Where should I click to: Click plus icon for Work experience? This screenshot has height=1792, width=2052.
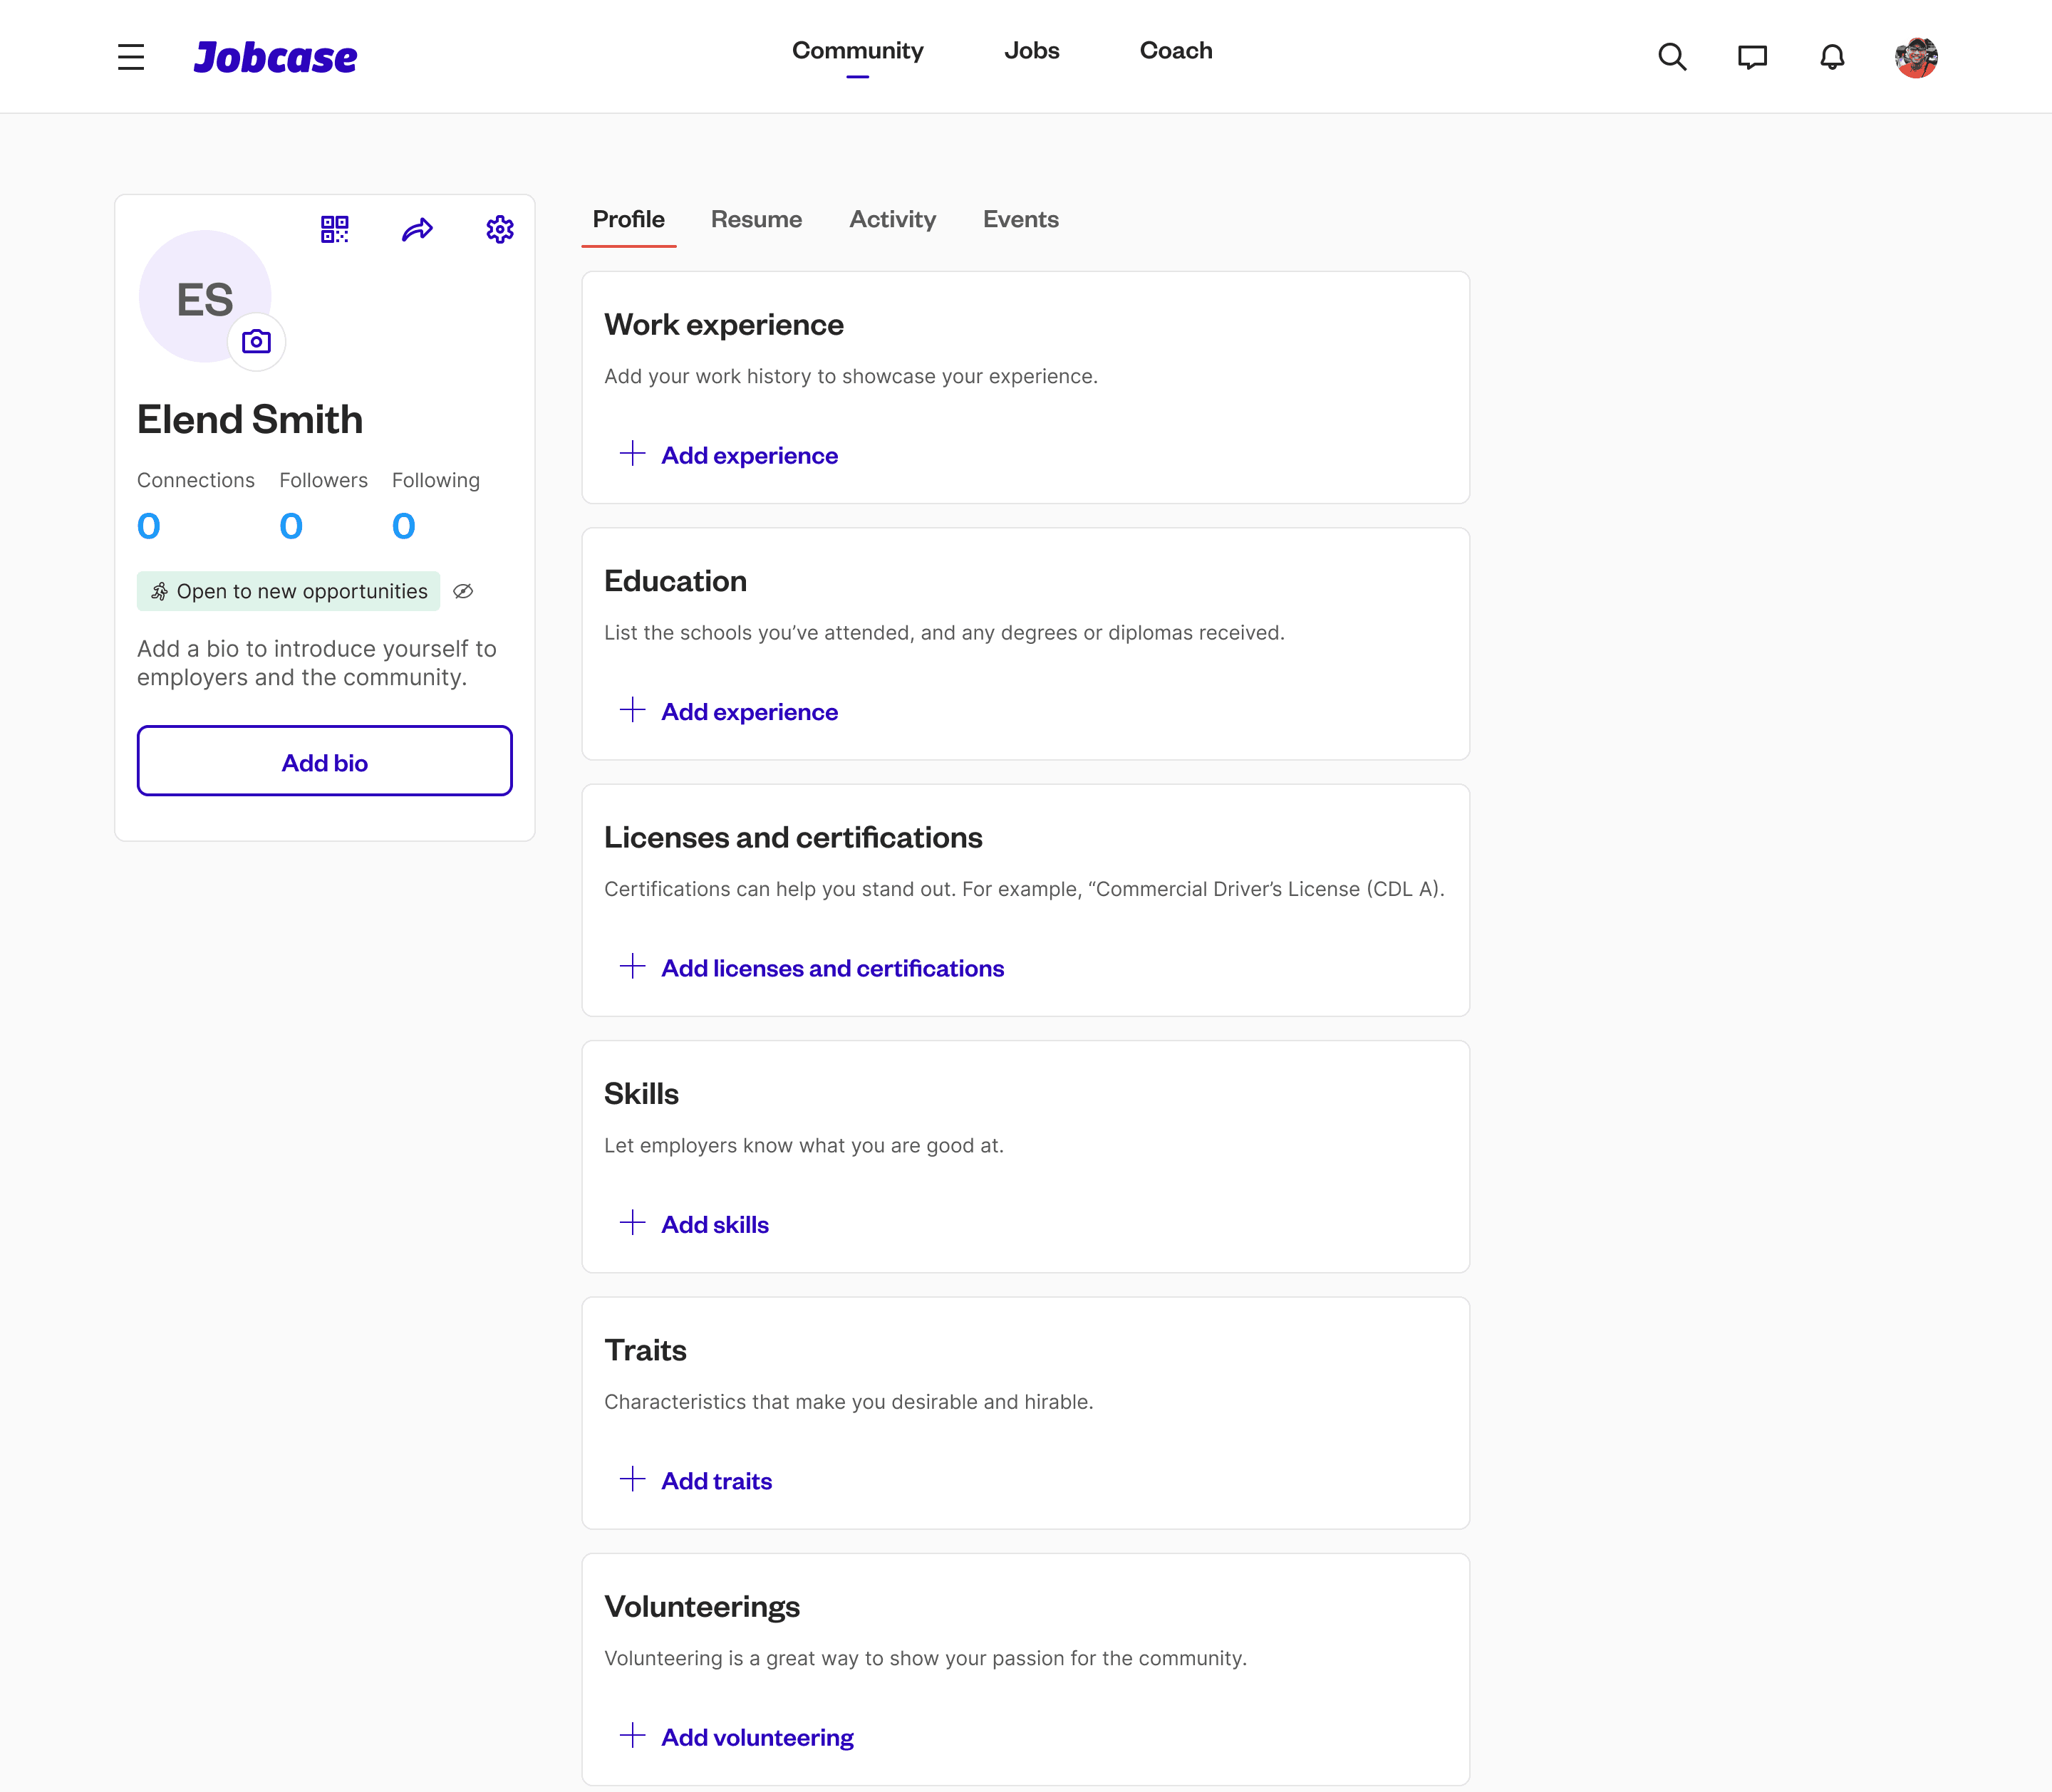[x=632, y=454]
